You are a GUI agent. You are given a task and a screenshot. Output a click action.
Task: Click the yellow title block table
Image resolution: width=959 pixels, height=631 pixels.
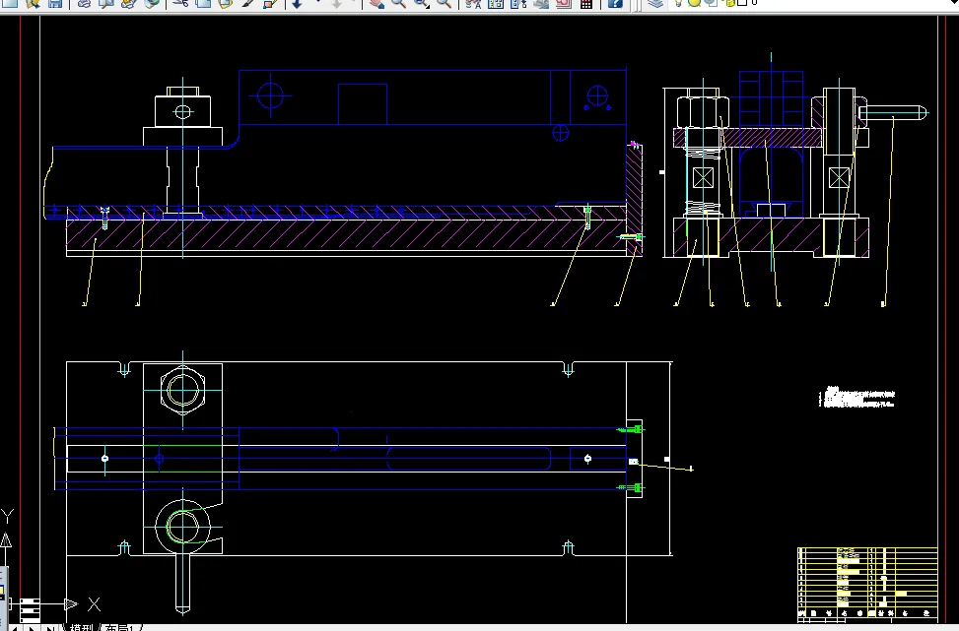tap(867, 584)
